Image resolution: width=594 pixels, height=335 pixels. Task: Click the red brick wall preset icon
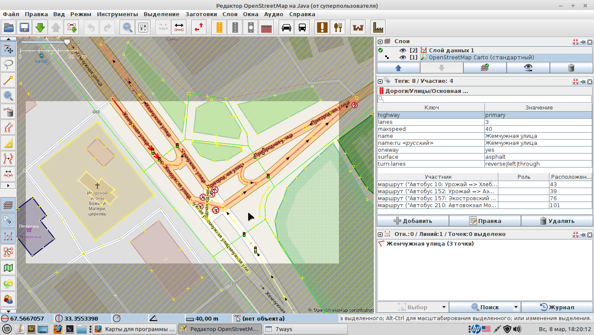[x=266, y=27]
